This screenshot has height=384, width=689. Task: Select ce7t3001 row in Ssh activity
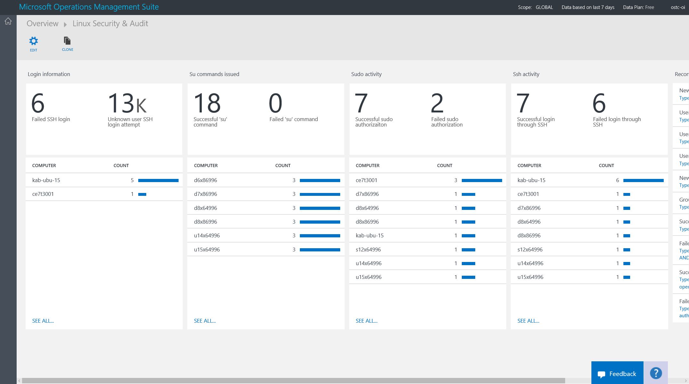click(x=589, y=194)
